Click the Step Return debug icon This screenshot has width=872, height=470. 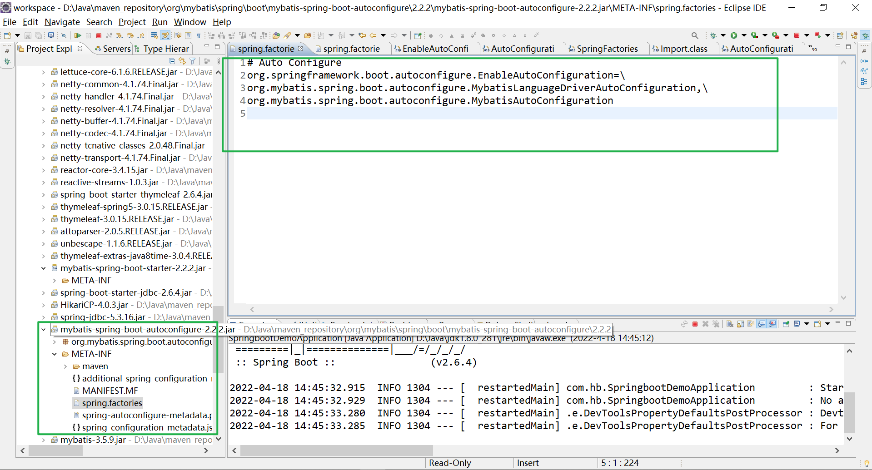click(141, 35)
